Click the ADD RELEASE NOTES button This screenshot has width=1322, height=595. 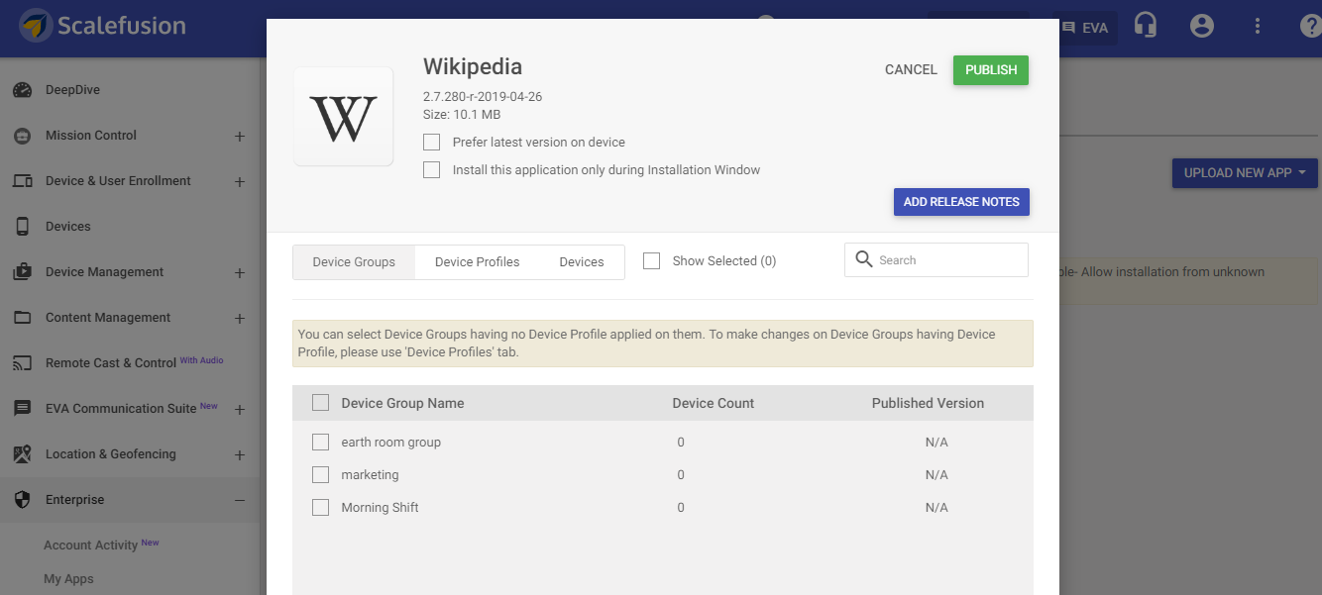[x=961, y=202]
